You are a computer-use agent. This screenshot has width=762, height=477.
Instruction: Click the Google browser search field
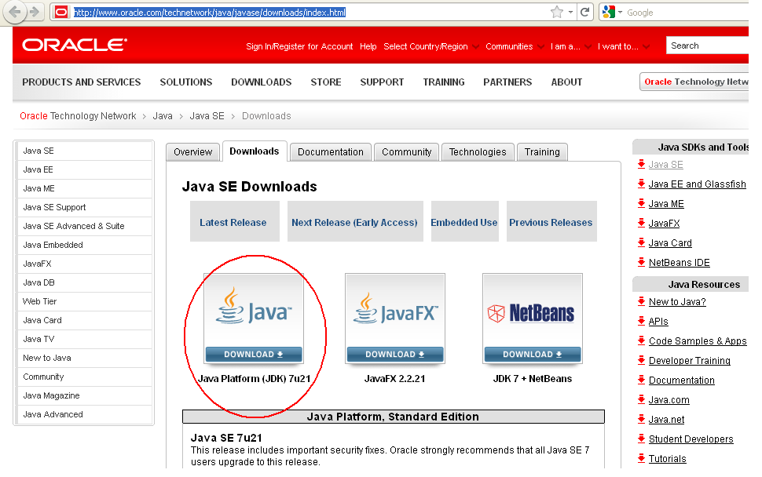coord(687,13)
